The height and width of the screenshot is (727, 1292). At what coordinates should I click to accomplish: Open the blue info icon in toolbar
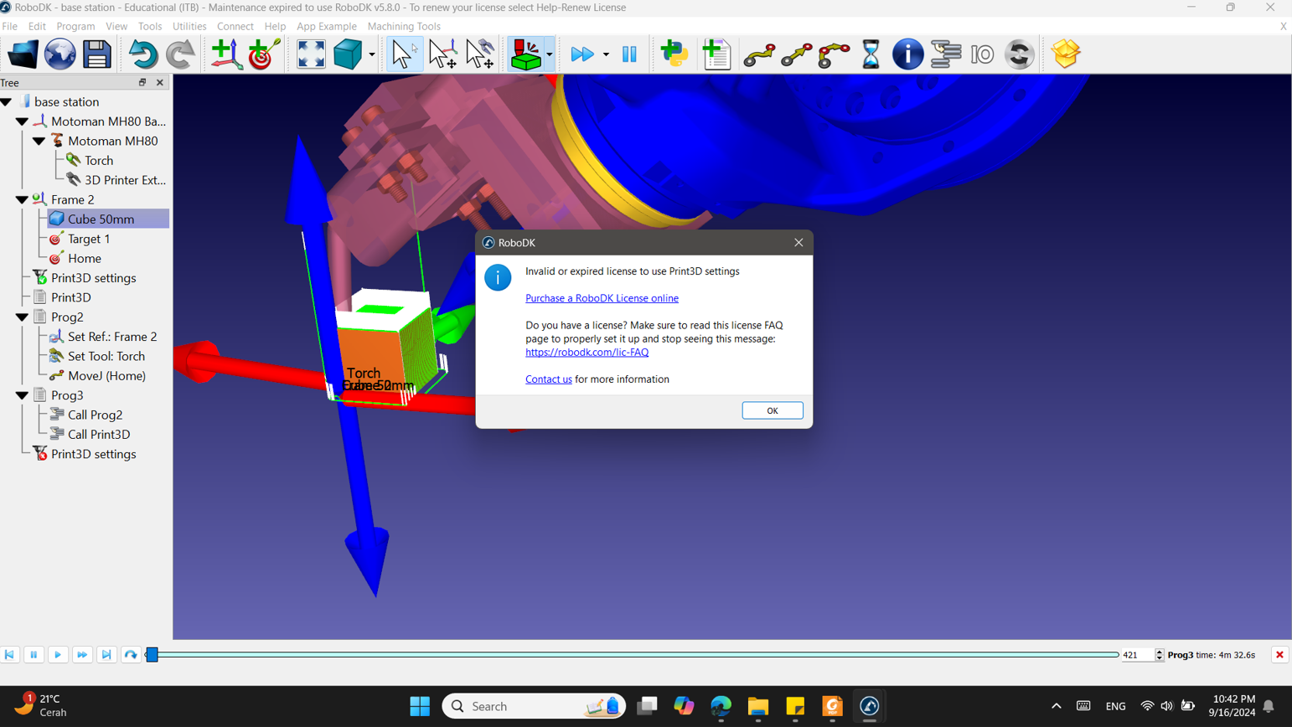click(x=907, y=54)
